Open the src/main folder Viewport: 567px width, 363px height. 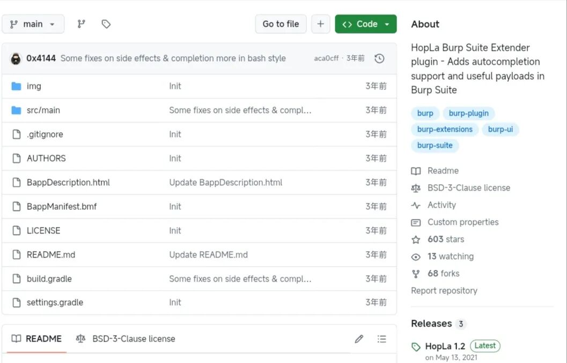point(43,110)
